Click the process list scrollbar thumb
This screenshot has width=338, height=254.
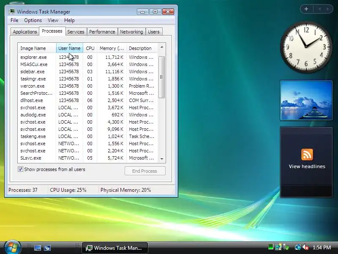click(161, 77)
